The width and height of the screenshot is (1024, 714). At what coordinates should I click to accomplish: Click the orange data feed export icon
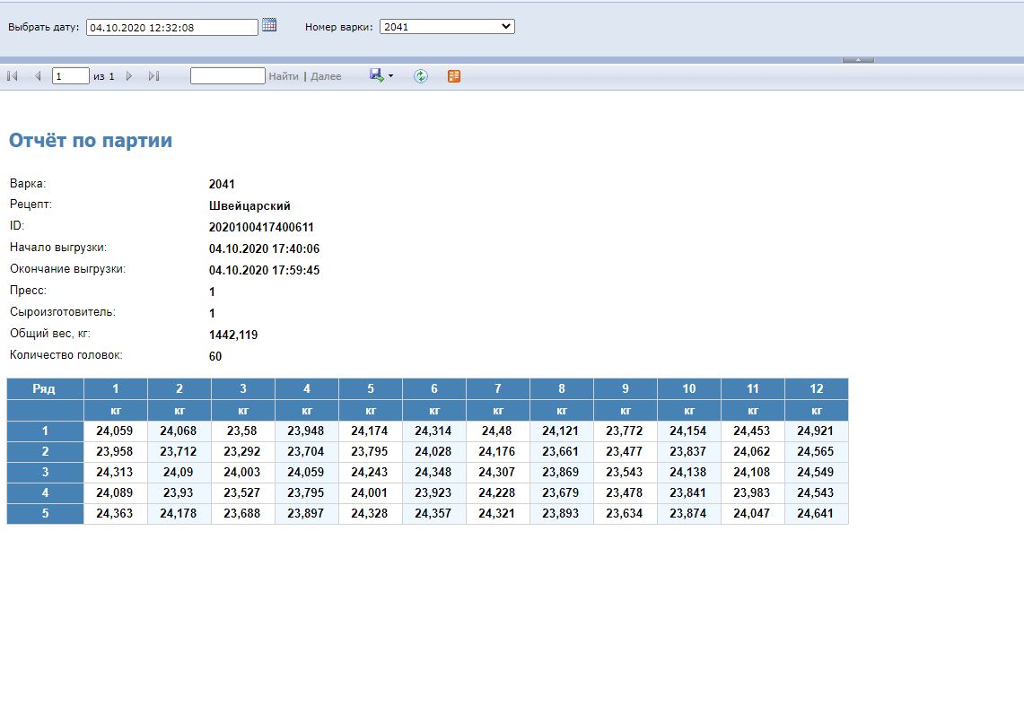(x=454, y=76)
